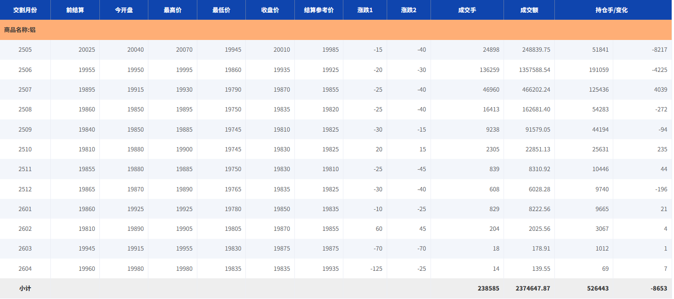Click the 前结算 column header
This screenshot has width=674, height=299.
click(x=75, y=10)
